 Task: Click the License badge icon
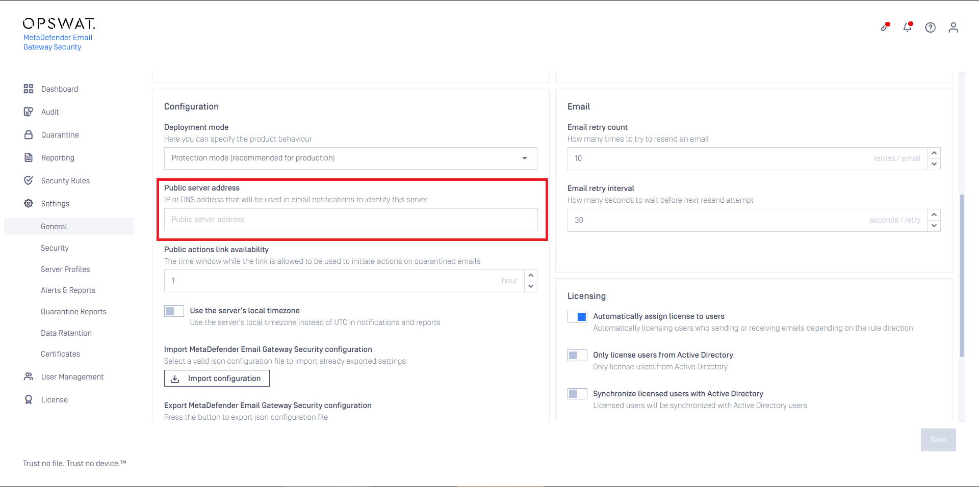coord(29,399)
